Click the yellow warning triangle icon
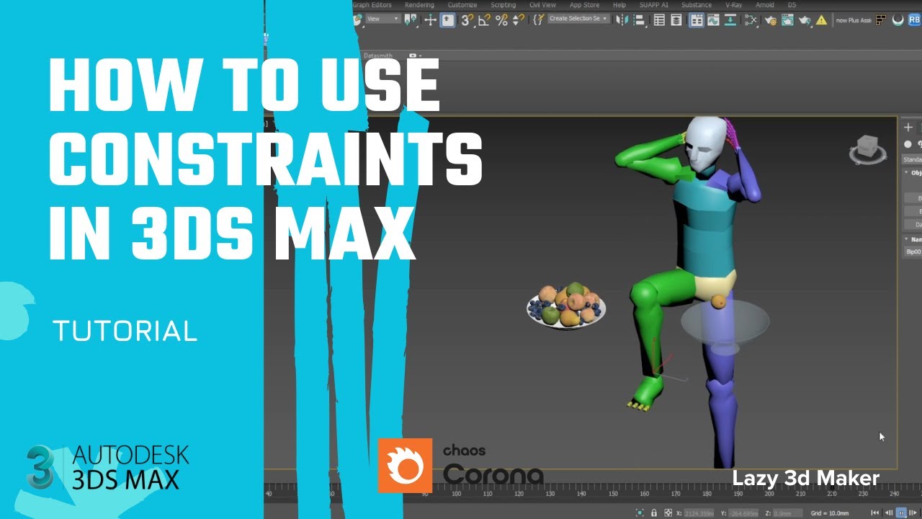Image resolution: width=922 pixels, height=519 pixels. click(821, 20)
